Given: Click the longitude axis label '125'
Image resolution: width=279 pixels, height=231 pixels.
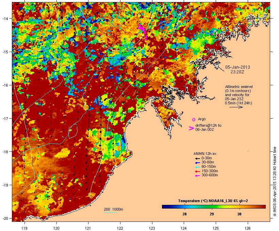Looking at the screenshot, I should [x=216, y=228].
